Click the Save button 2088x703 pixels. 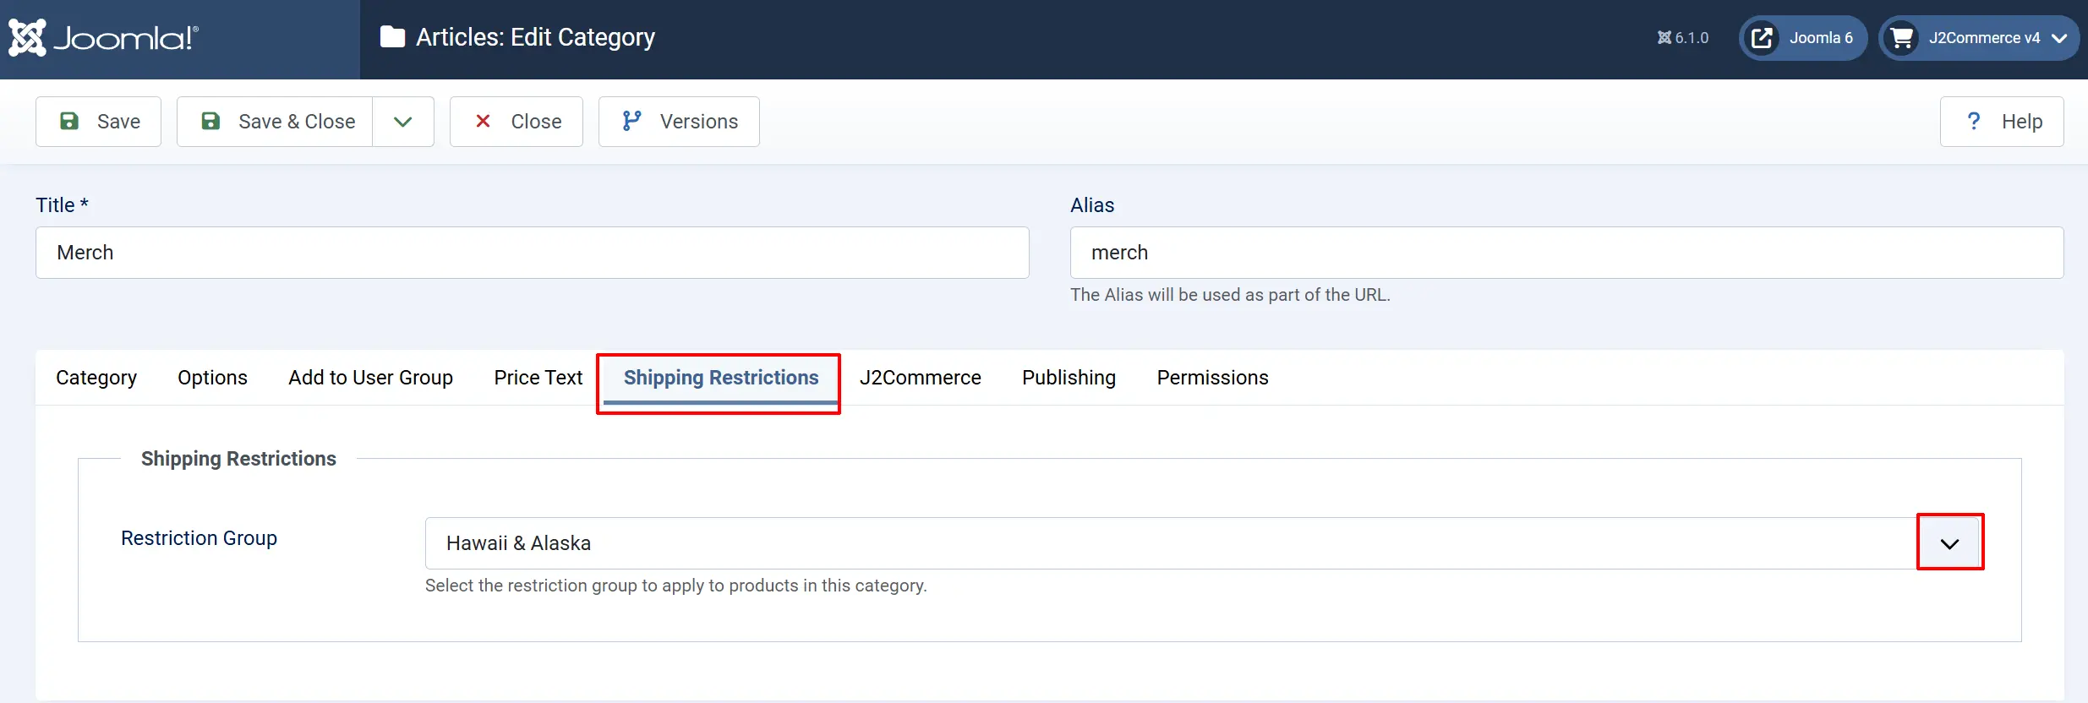click(x=98, y=122)
